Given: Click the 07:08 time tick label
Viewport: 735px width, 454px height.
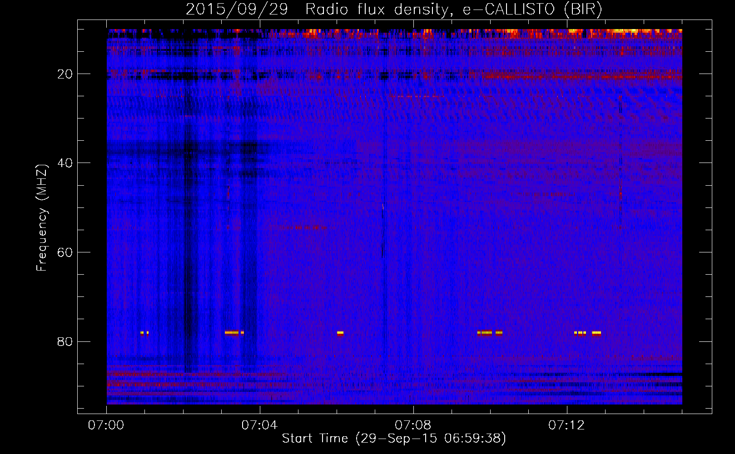Looking at the screenshot, I should click(x=413, y=425).
